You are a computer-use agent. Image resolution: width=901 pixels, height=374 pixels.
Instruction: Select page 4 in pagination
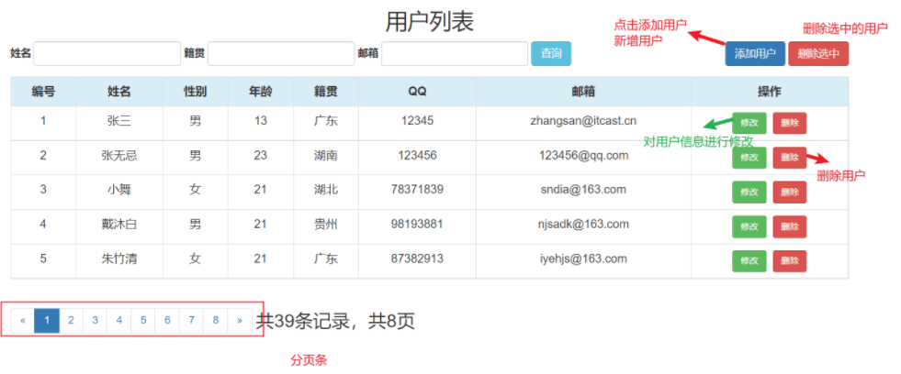click(x=119, y=321)
